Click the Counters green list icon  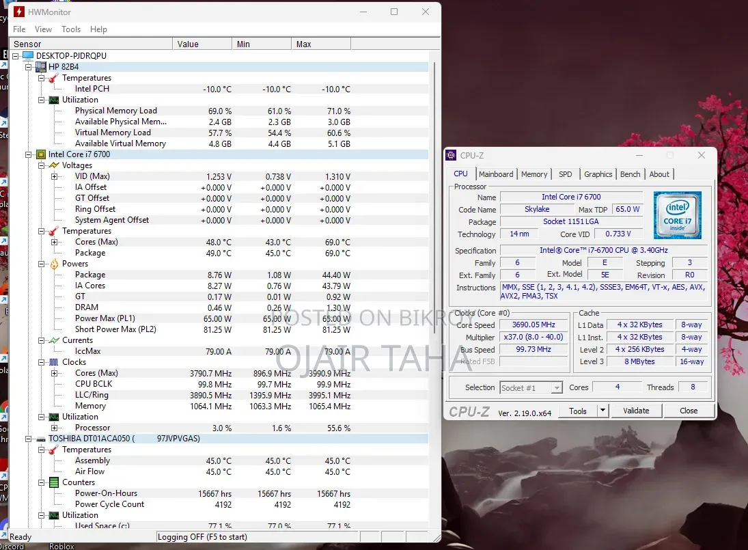point(55,482)
